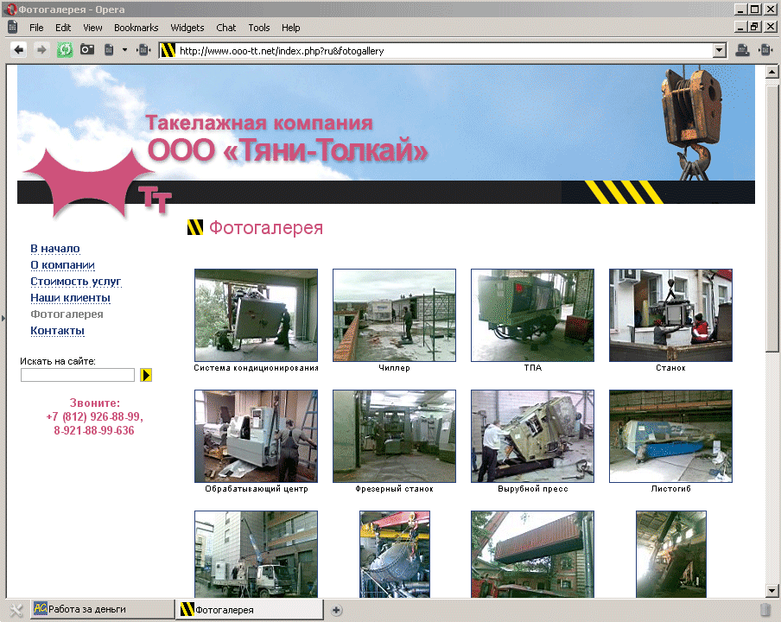The image size is (781, 622).
Task: Expand the address bar history dropdown
Action: point(720,50)
